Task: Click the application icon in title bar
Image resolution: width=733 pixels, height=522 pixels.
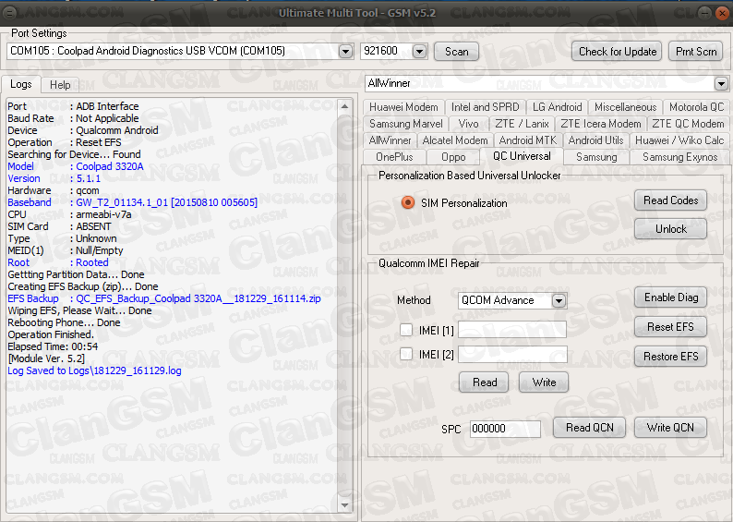Action: (9, 13)
